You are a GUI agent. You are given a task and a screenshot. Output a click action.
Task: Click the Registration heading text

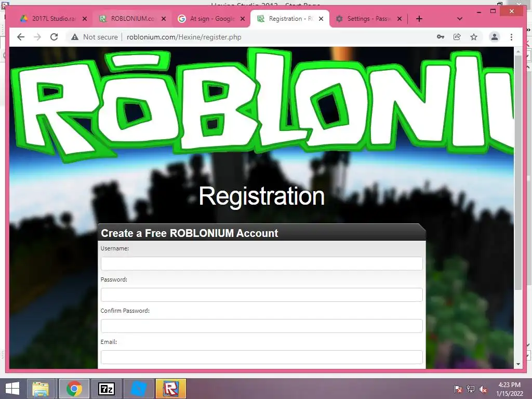[x=262, y=196]
